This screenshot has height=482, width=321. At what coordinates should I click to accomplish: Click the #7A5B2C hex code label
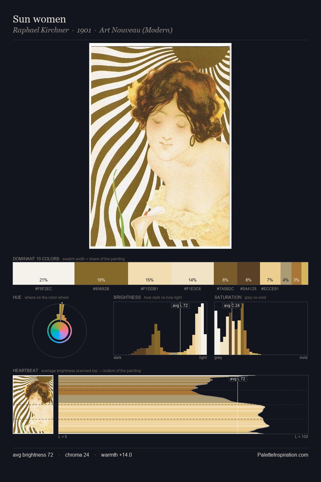[x=225, y=289]
